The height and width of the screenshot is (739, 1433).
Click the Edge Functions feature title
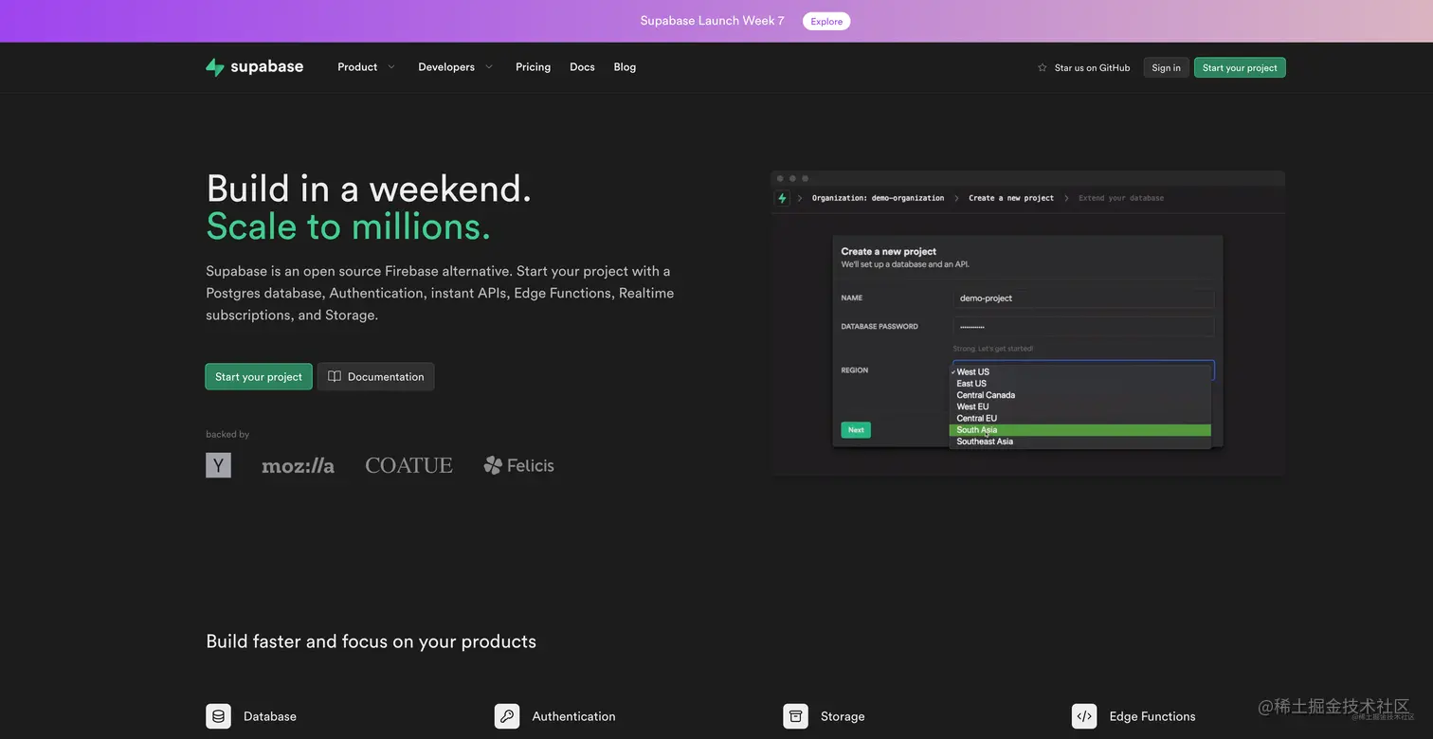coord(1152,716)
